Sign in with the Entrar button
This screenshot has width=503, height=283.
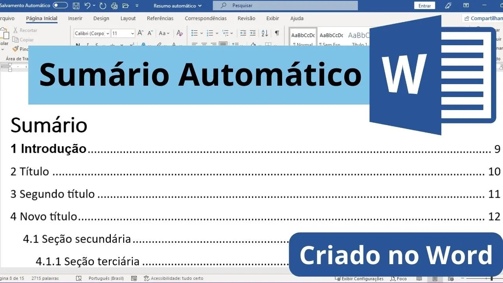(x=424, y=6)
